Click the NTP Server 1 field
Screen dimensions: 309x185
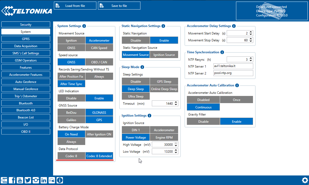point(233,66)
